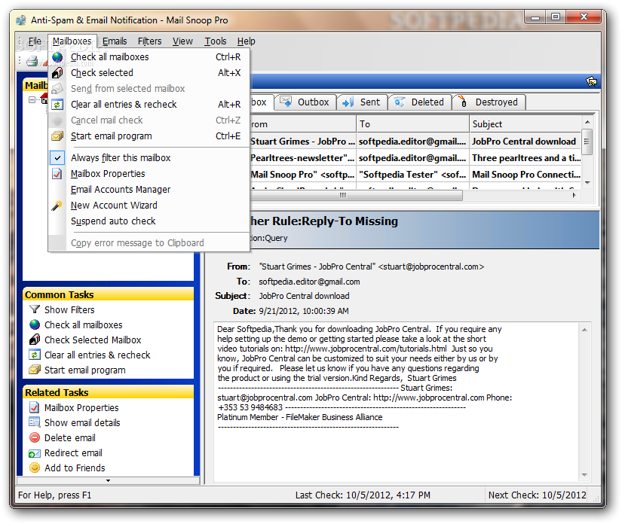Toggle Always filter this mailbox checkmark
Screen dimensions: 622x524
pyautogui.click(x=57, y=157)
